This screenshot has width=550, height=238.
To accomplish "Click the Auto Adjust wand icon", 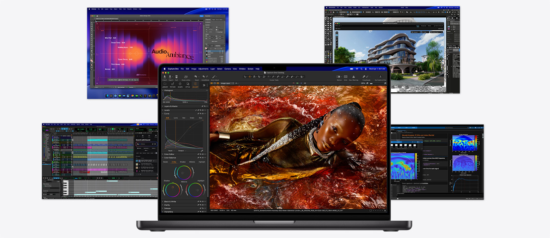I will click(213, 77).
